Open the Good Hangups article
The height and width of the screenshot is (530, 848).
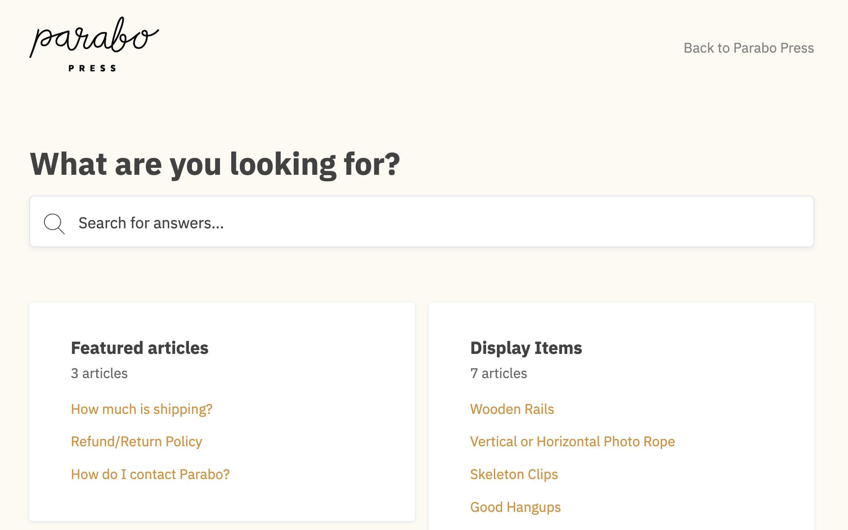(515, 507)
